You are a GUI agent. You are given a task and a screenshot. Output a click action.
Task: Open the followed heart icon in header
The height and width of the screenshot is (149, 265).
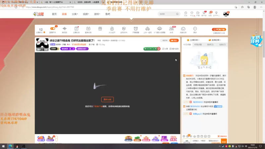[x=192, y=14]
